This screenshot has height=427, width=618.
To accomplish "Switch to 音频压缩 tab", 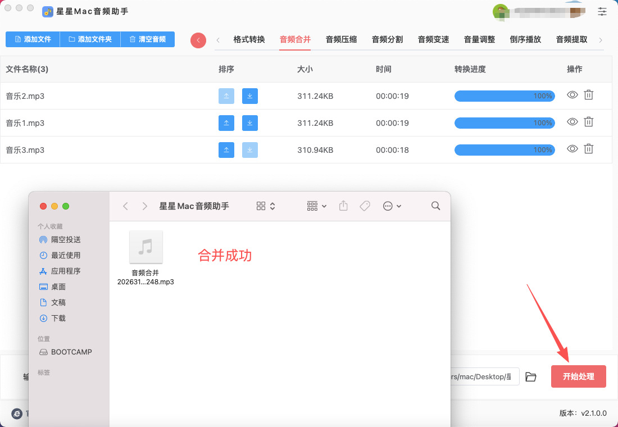I will pyautogui.click(x=341, y=39).
